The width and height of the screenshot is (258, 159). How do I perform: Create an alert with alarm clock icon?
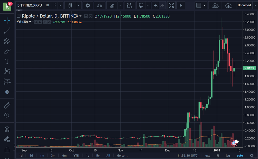[130, 6]
